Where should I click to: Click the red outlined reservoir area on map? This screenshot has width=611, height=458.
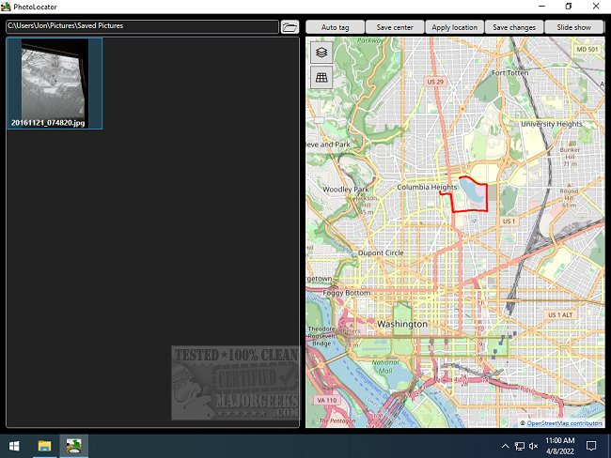(470, 194)
